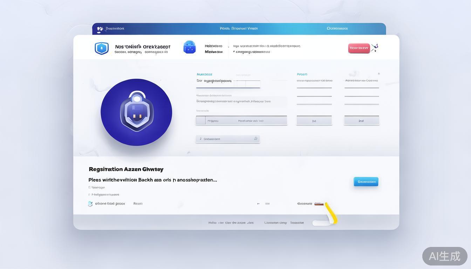This screenshot has width=471, height=269.
Task: Click the left arrow icon in bottom row
Action: click(x=258, y=204)
